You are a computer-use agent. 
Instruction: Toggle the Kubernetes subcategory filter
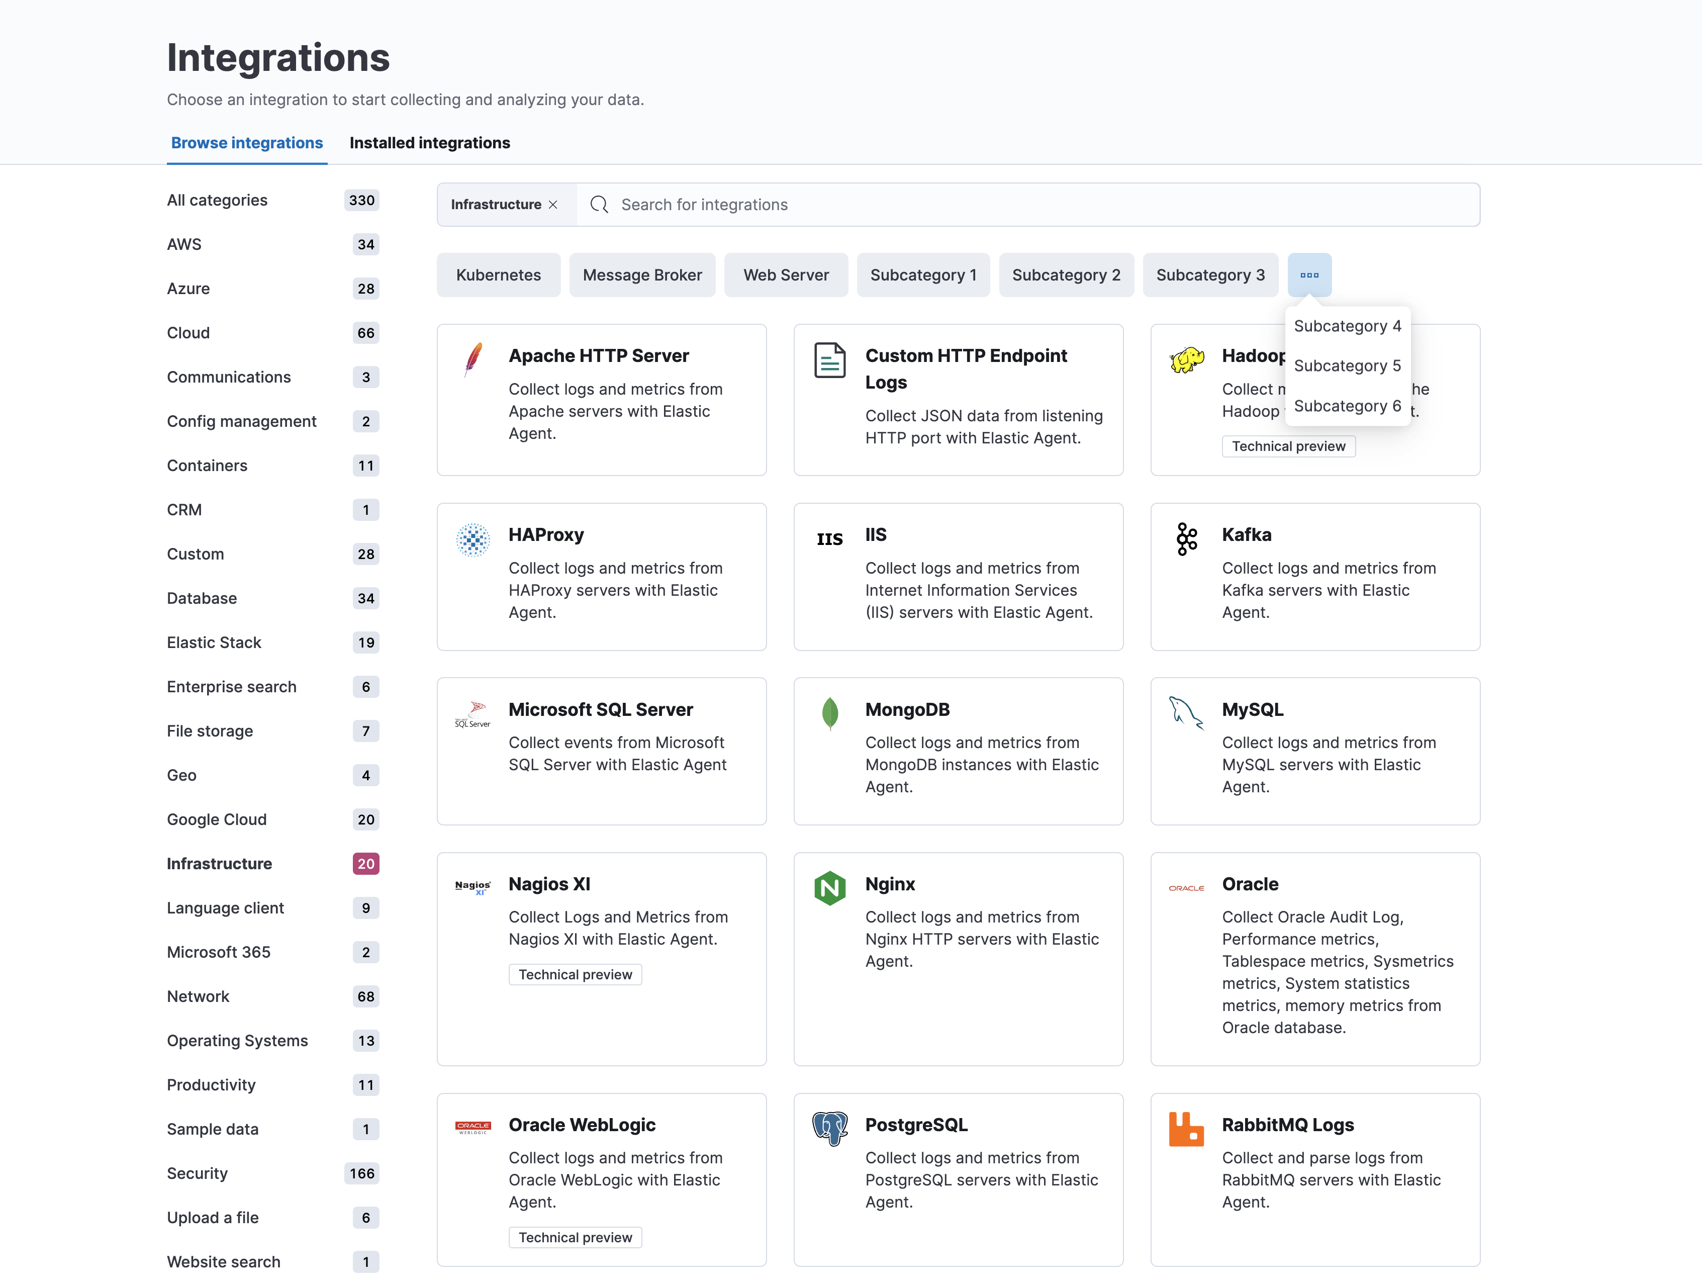pyautogui.click(x=499, y=275)
